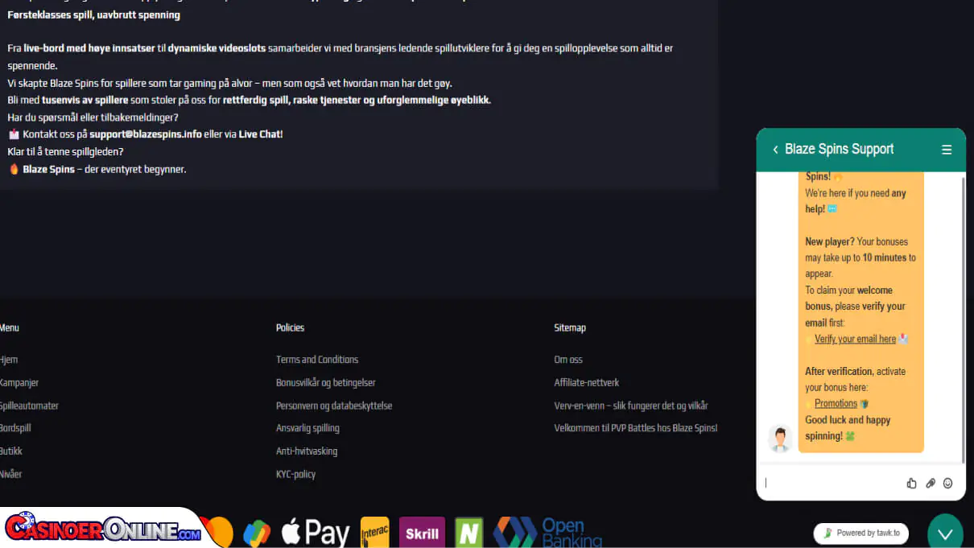Click the Open Banking logo

(547, 532)
